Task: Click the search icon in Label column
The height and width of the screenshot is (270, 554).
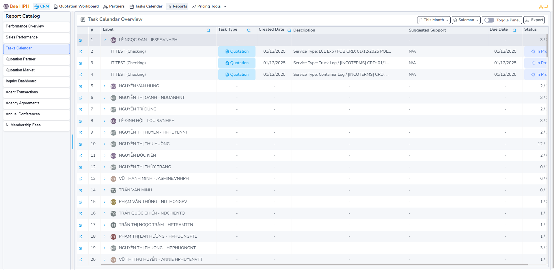Action: [208, 30]
